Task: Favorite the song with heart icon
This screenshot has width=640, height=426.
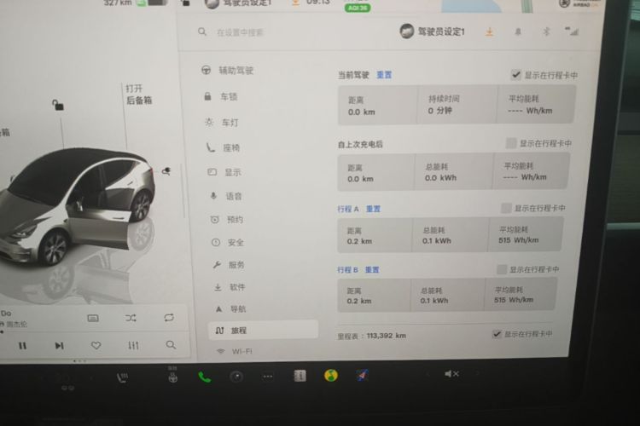Action: tap(96, 346)
